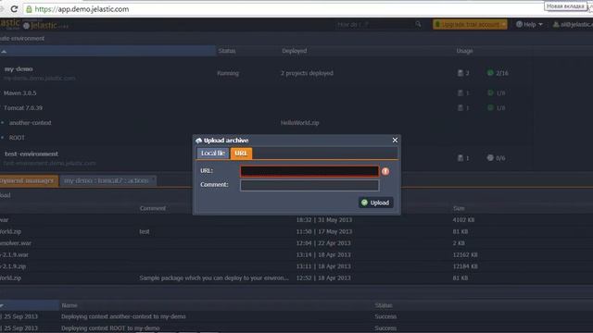Select the another-context row
Viewport: 593px width, 333px height.
pyautogui.click(x=30, y=123)
